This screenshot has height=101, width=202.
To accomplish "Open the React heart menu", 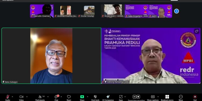I will tap(69, 98).
